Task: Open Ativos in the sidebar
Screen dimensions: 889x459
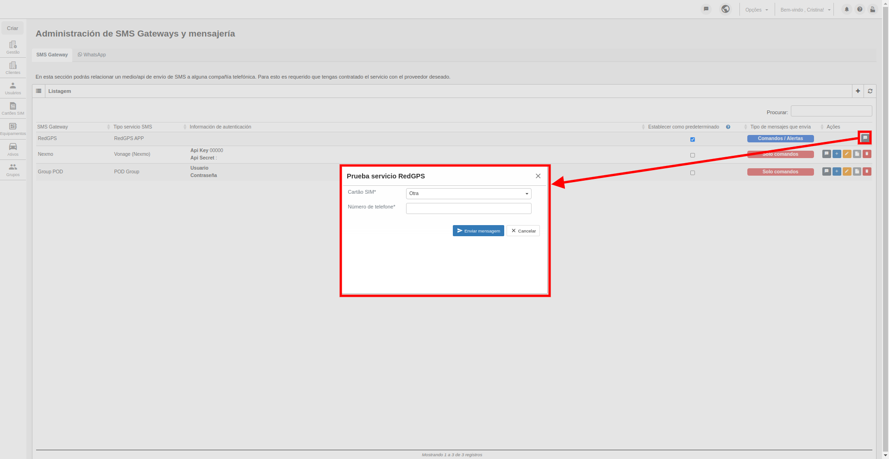Action: (13, 149)
